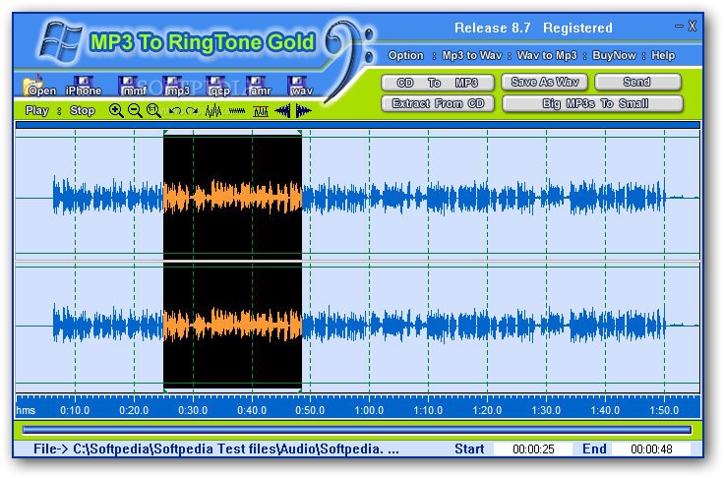Open the Help menu

[663, 55]
